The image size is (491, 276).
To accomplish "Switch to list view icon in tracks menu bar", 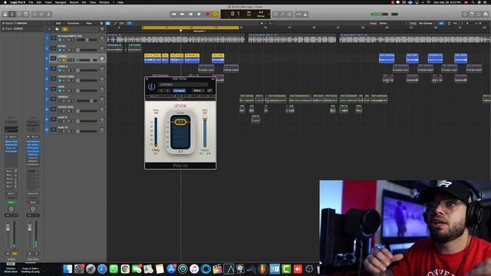I will click(101, 23).
